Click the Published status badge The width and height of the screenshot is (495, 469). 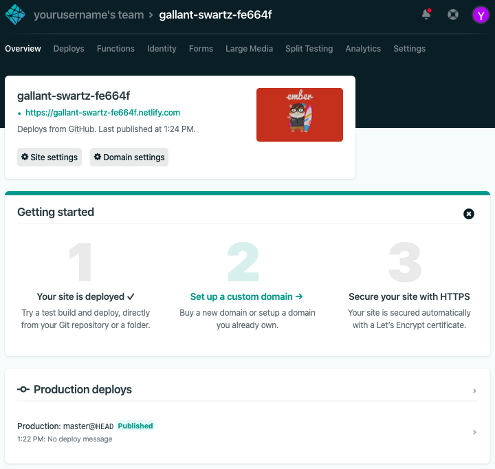[135, 426]
